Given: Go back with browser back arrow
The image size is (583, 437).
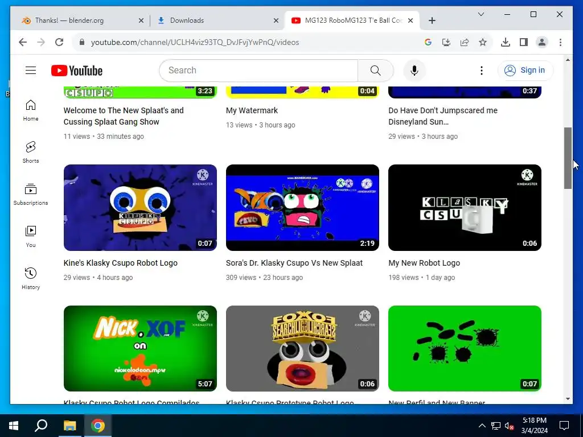Looking at the screenshot, I should click(23, 42).
